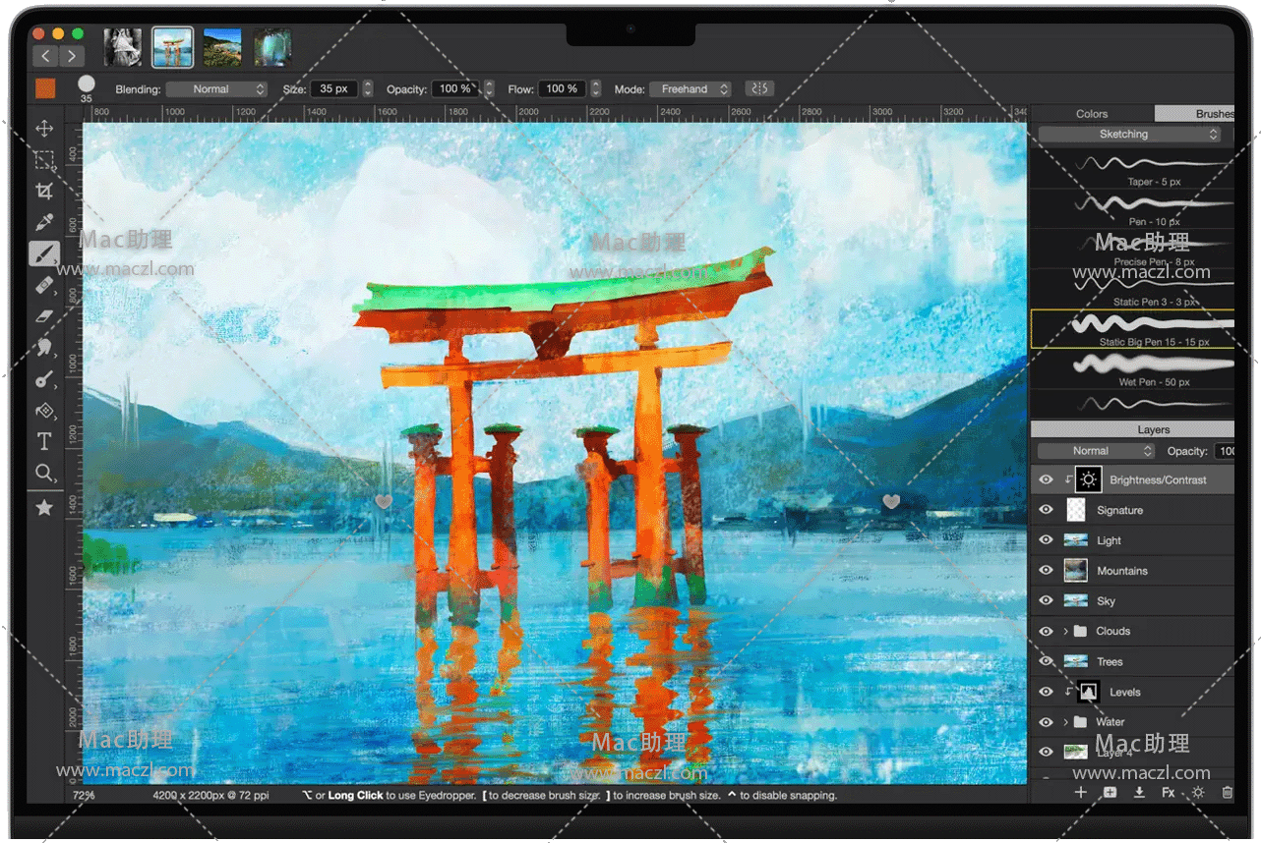Switch to the Colors tab
Viewport: 1261px width, 843px height.
click(x=1092, y=114)
